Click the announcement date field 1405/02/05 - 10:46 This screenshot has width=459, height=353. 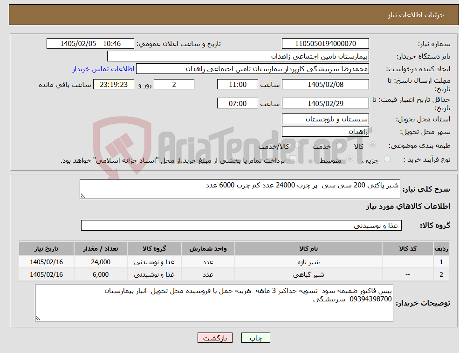[x=90, y=44]
